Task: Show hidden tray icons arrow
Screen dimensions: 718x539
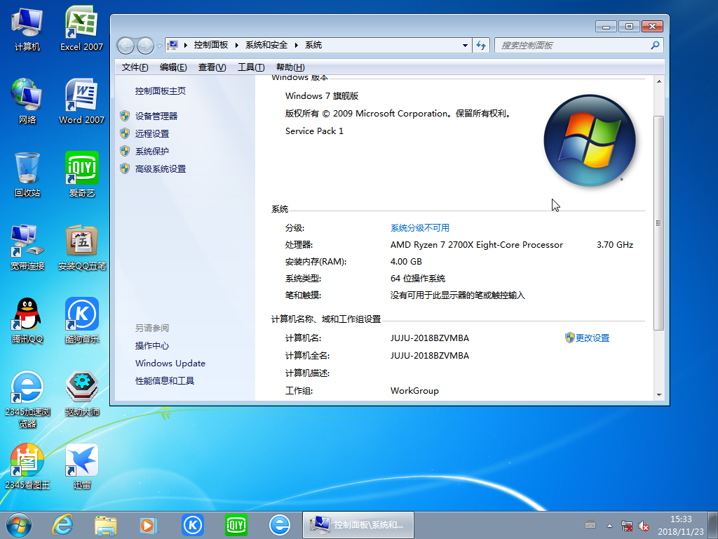Action: [609, 526]
